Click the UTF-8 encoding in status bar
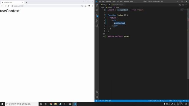This screenshot has height=106, width=189. point(170,101)
